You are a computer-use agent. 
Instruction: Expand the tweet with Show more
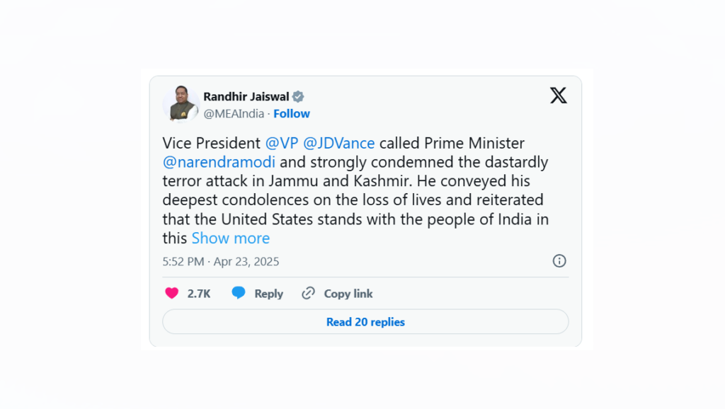pos(230,238)
